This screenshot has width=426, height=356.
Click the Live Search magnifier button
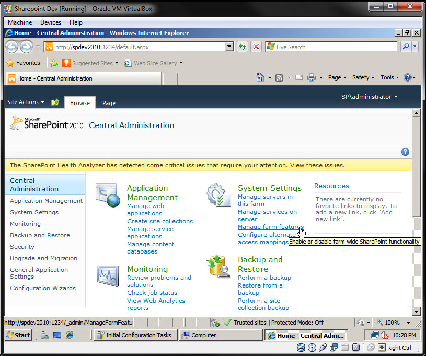[x=406, y=47]
